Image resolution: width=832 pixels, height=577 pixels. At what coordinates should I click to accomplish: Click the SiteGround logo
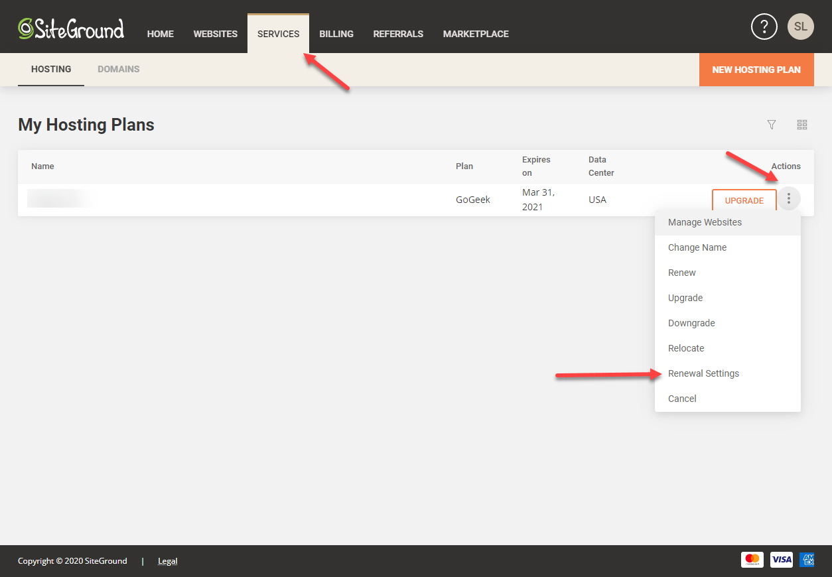coord(71,28)
